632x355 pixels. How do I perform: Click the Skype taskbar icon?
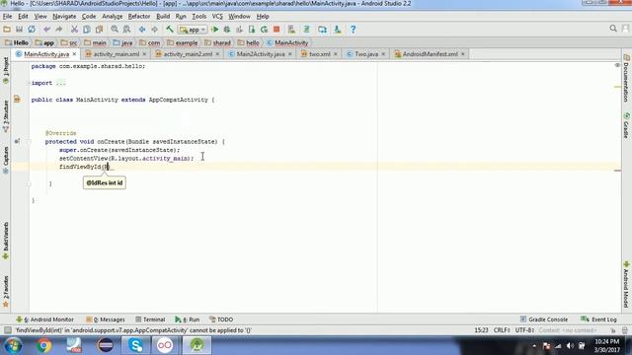136,345
